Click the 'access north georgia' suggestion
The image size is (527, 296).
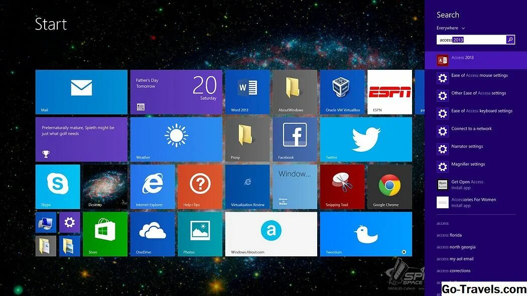tap(456, 247)
